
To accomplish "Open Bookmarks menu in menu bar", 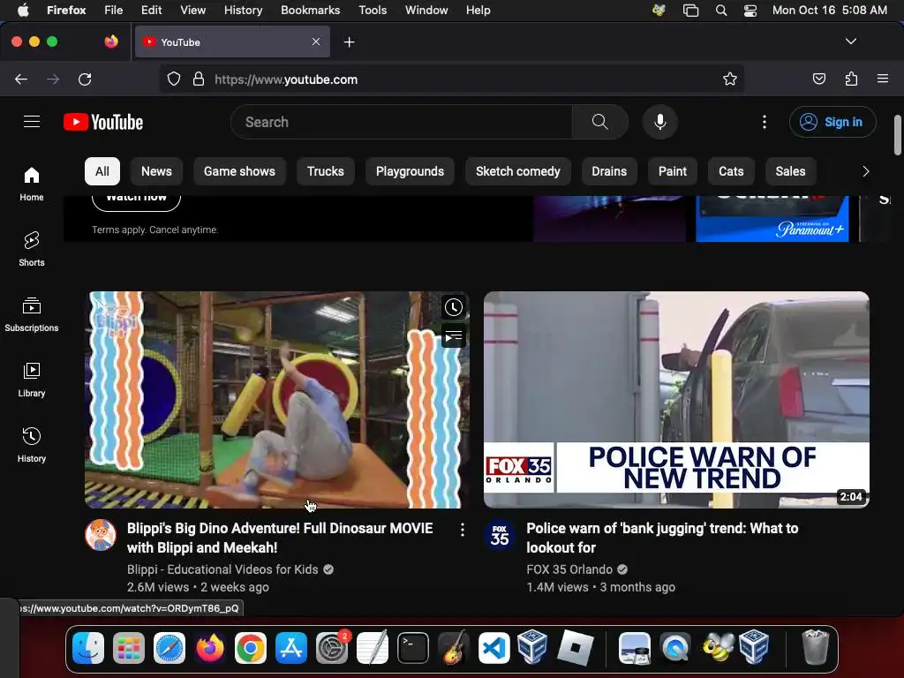I will pyautogui.click(x=310, y=11).
